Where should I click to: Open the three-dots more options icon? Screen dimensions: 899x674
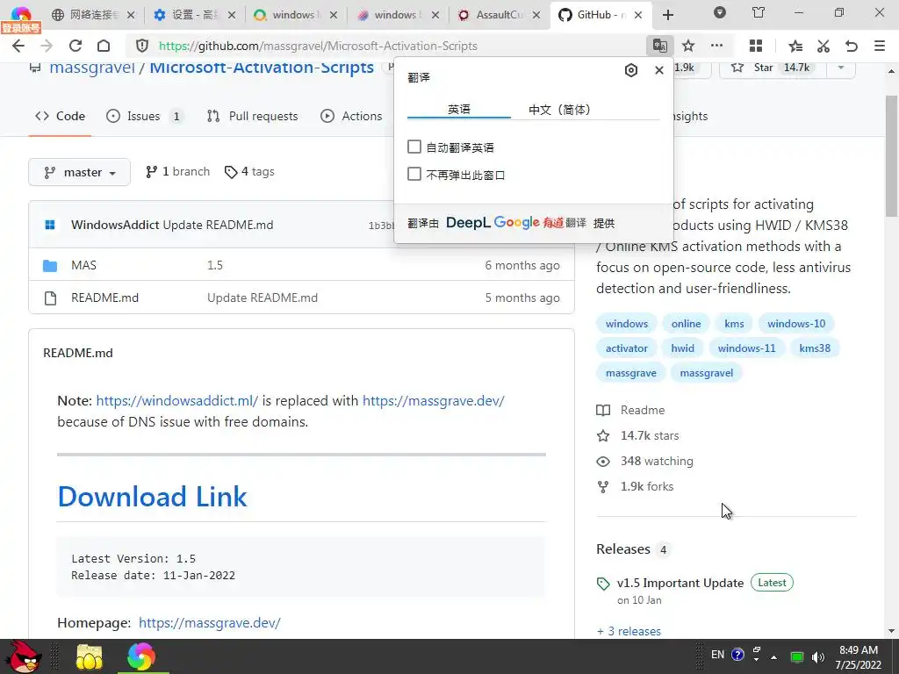[716, 46]
